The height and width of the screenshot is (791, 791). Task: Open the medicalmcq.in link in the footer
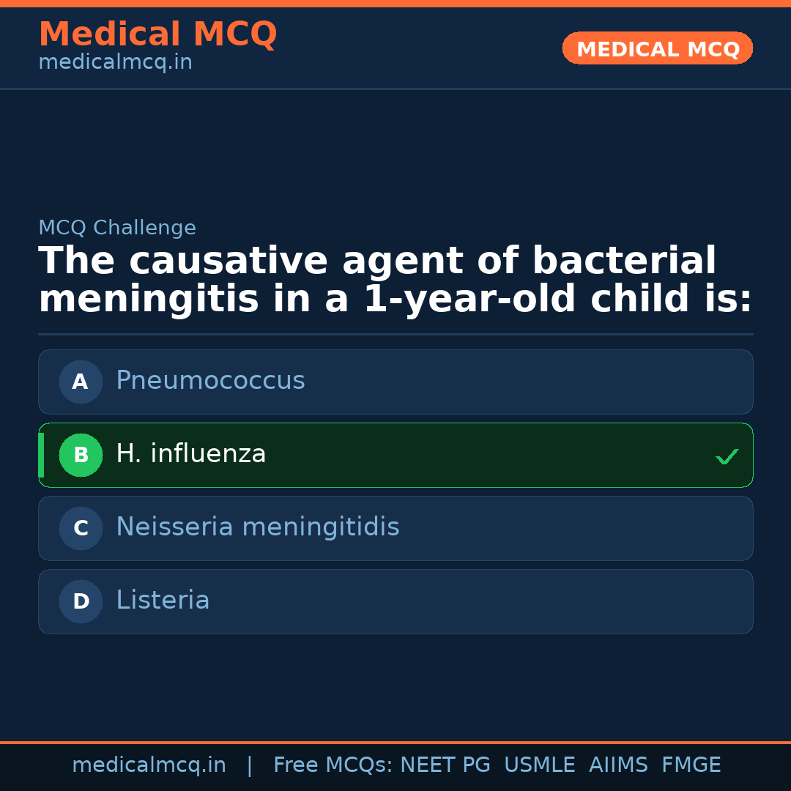tap(149, 765)
